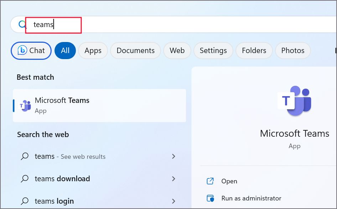Click the Run as administrator shield icon
Screen dimensions: 337x209
pos(210,198)
